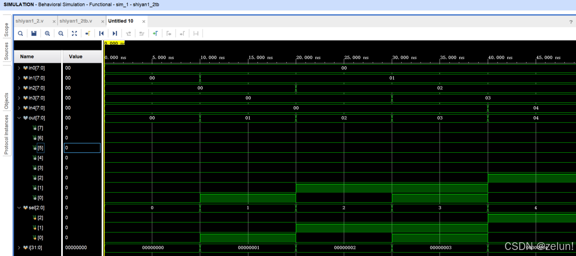Click bus icon beside out[7:0]
Image resolution: width=576 pixels, height=256 pixels.
click(25, 118)
